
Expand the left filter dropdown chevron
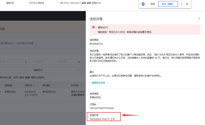point(25,71)
